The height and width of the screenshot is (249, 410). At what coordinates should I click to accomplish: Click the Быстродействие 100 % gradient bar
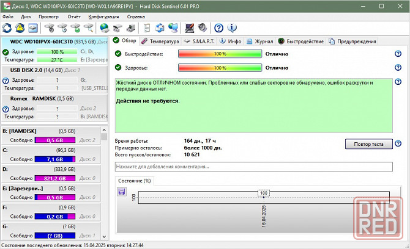tap(220, 54)
